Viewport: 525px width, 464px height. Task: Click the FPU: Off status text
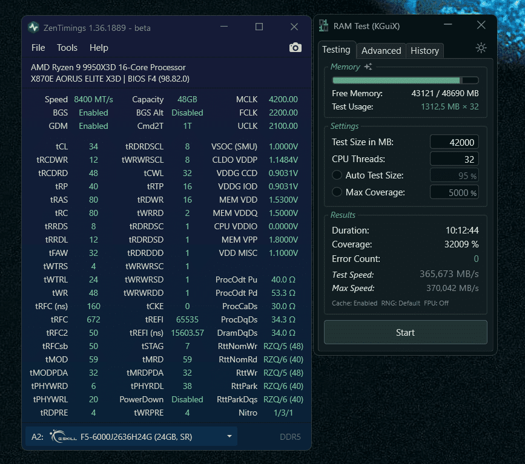pyautogui.click(x=436, y=303)
